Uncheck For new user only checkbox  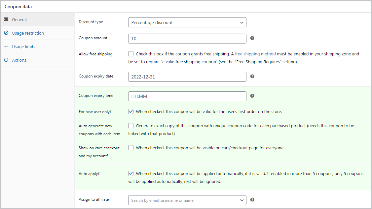[131, 111]
